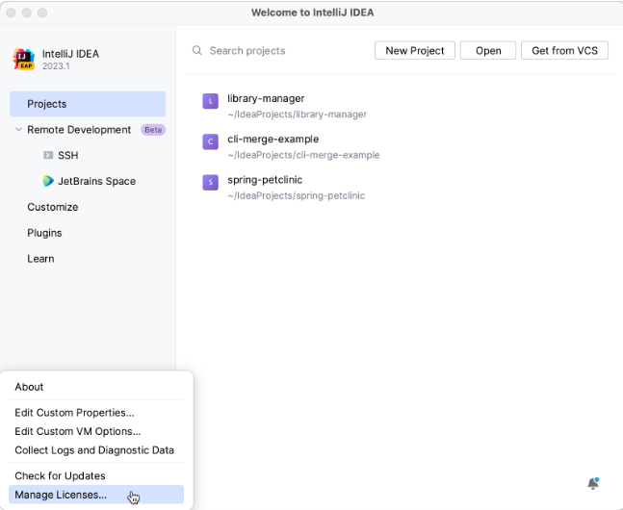The height and width of the screenshot is (510, 623).
Task: Click the JetBrains Space logo icon
Action: click(48, 181)
